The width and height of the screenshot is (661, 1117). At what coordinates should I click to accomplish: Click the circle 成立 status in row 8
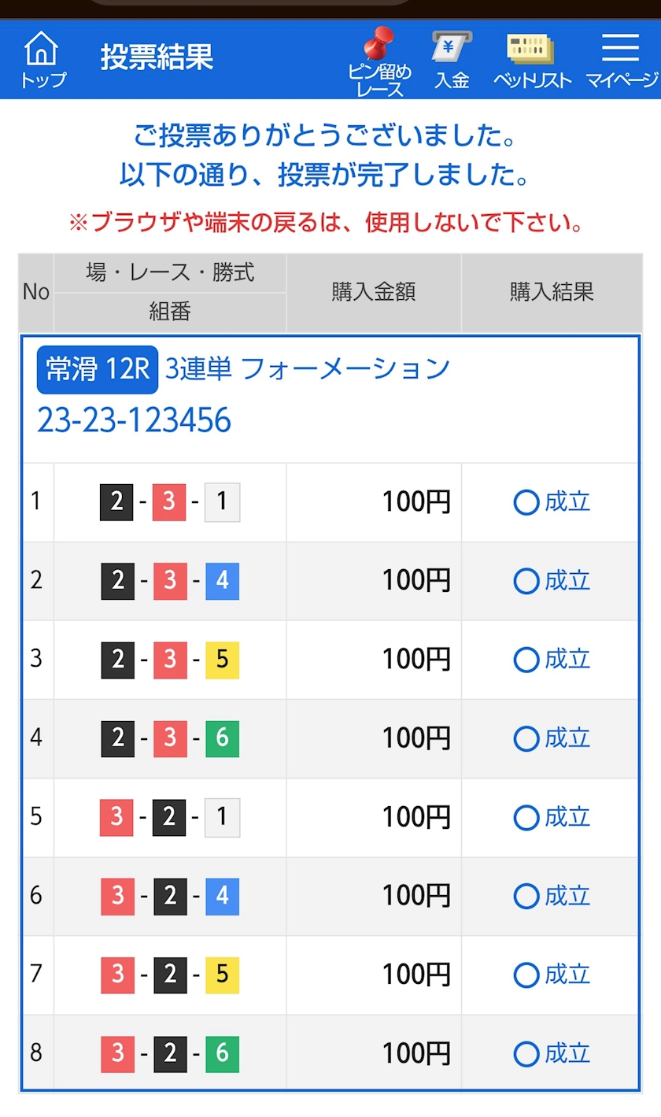click(551, 1053)
